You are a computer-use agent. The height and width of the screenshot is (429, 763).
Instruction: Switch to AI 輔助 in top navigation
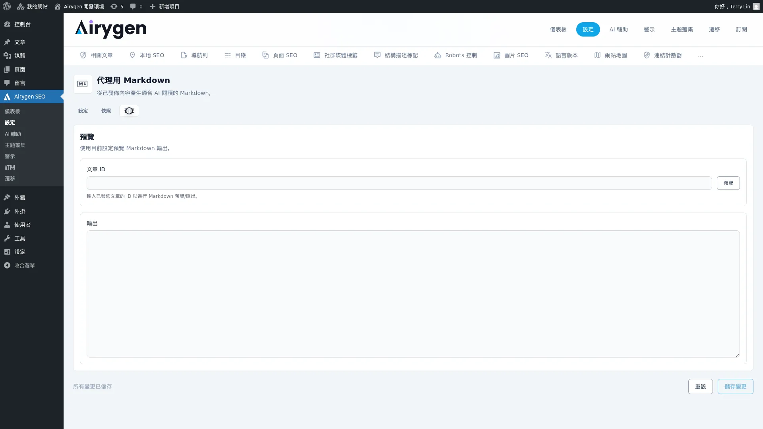tap(618, 29)
